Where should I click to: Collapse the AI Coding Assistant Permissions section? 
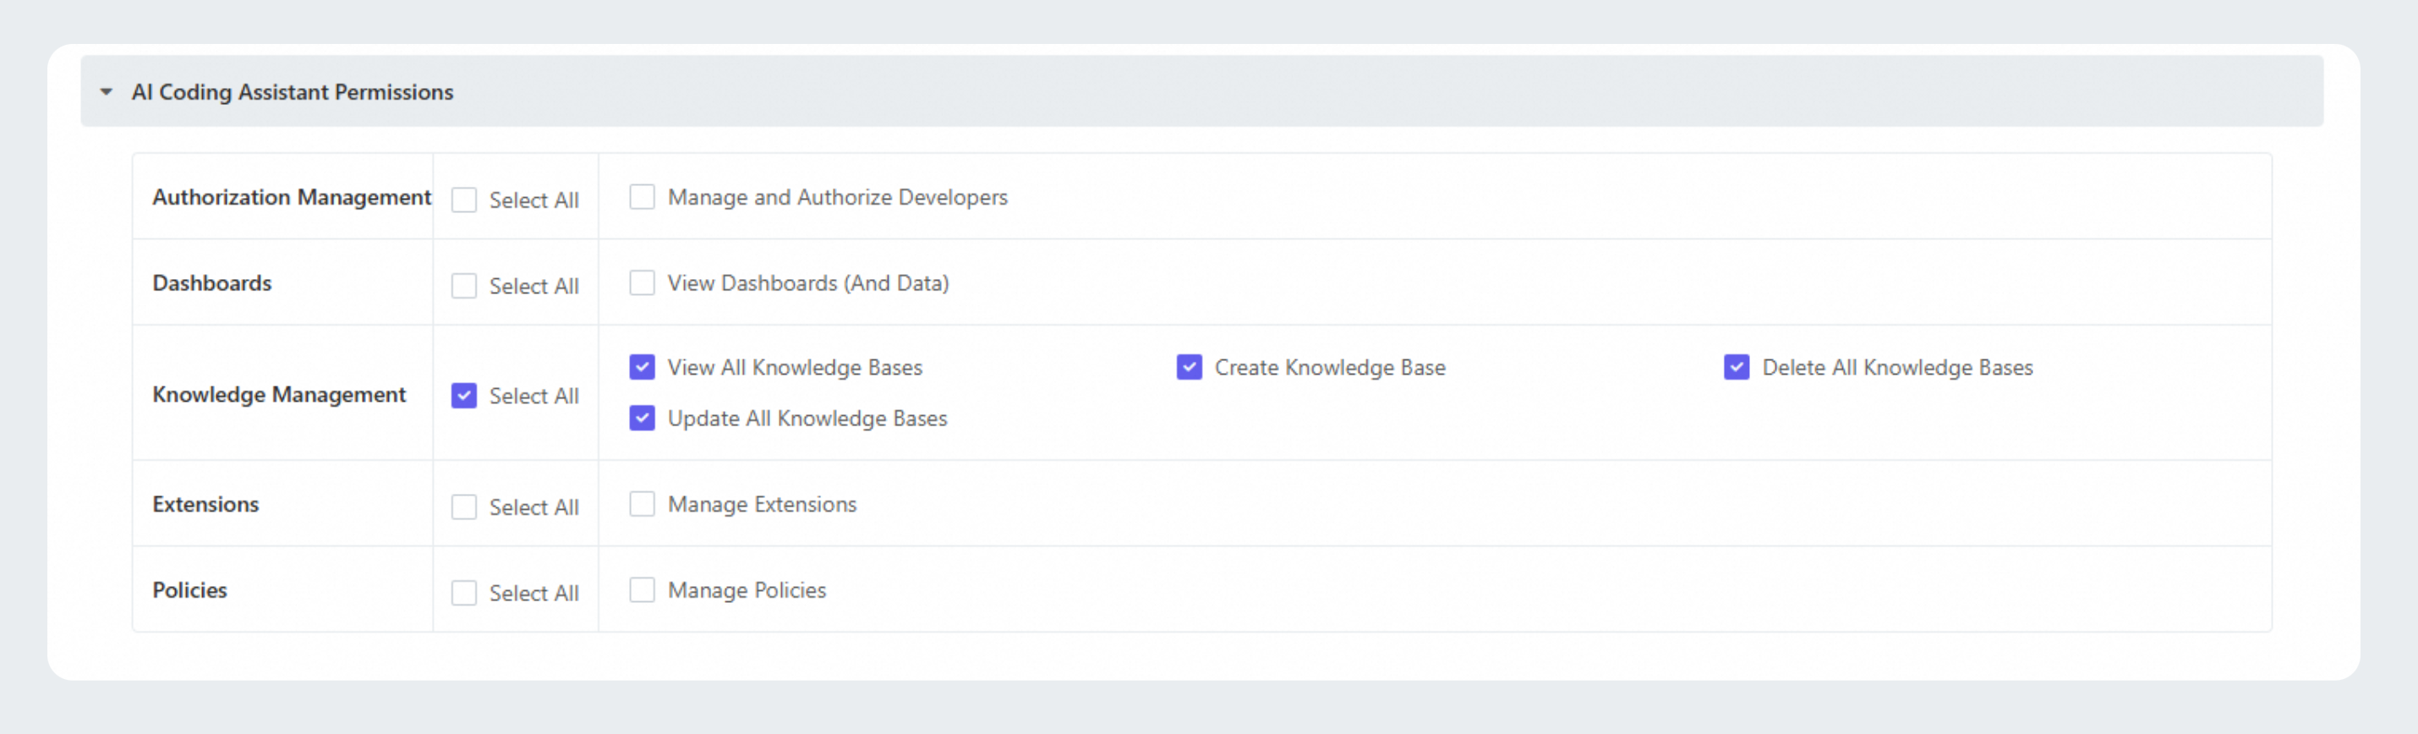coord(106,92)
